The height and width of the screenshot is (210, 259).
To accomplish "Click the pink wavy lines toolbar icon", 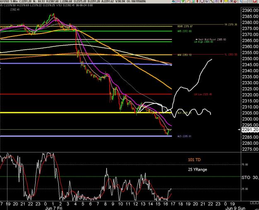I will pos(178,1).
